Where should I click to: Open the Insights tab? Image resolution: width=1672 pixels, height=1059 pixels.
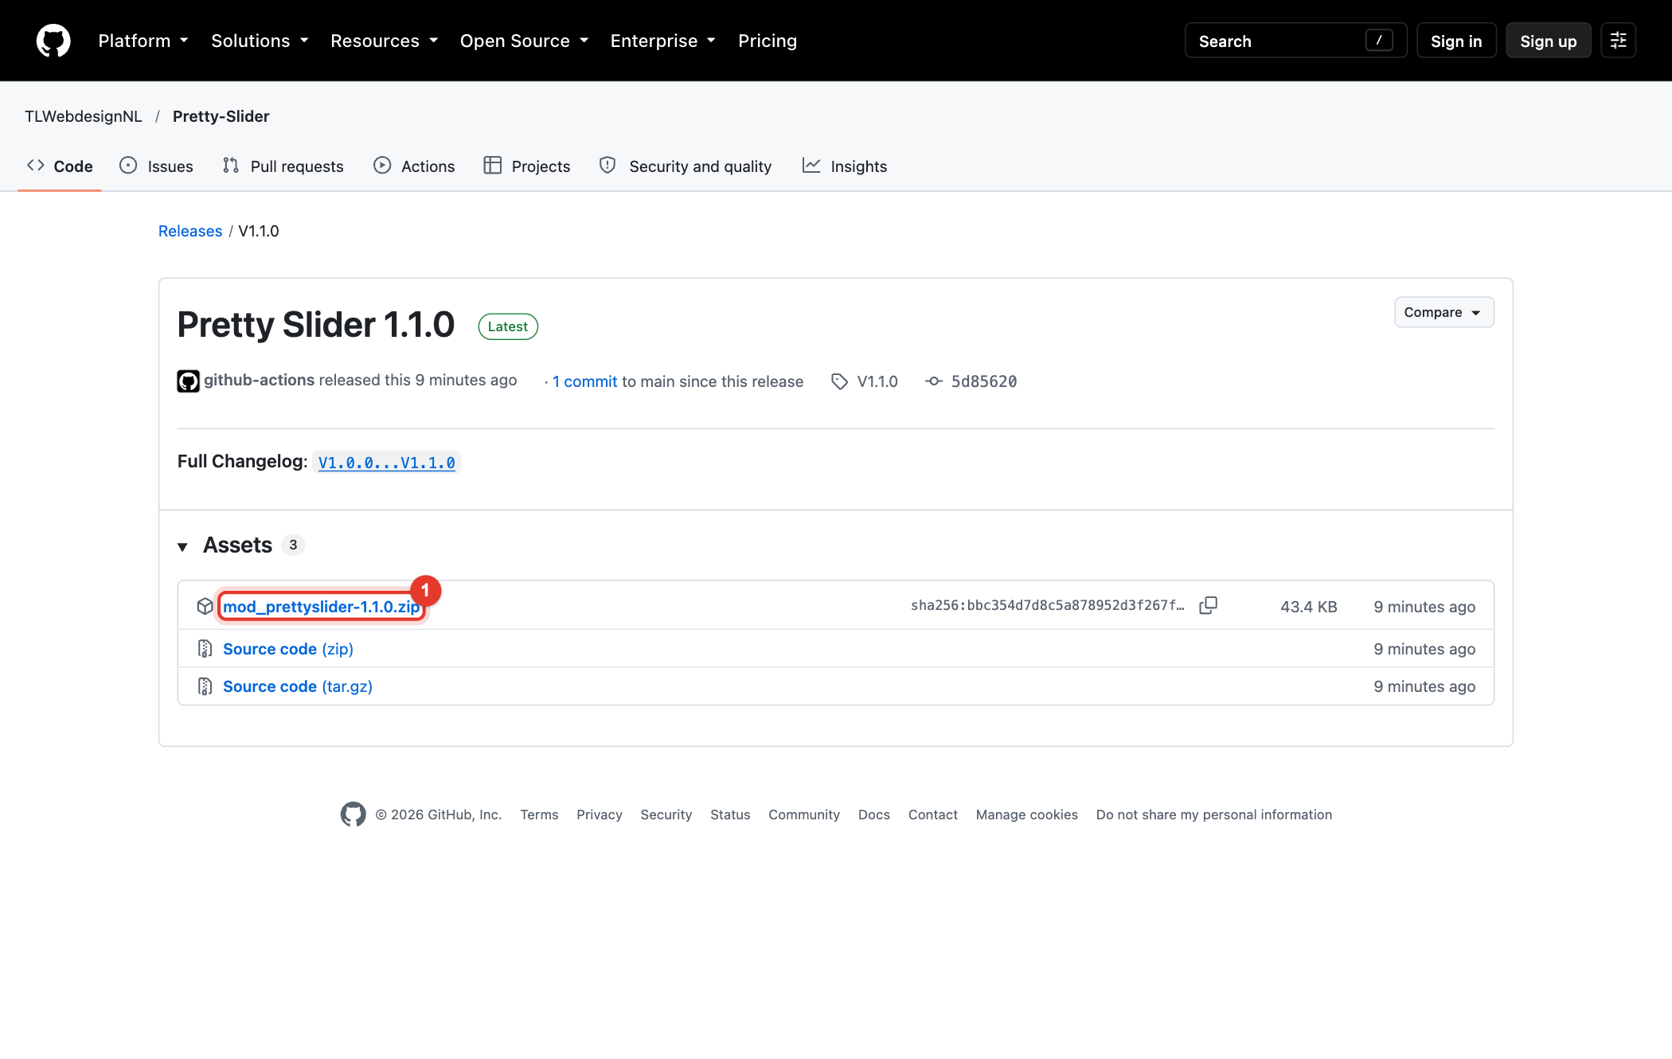coord(845,166)
